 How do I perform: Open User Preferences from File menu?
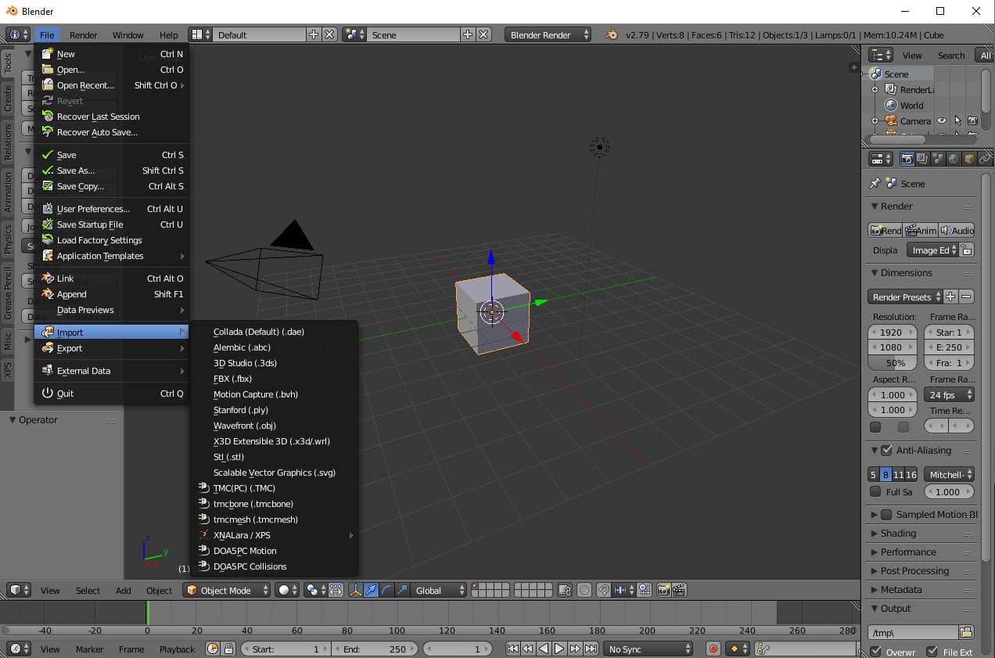[112, 209]
